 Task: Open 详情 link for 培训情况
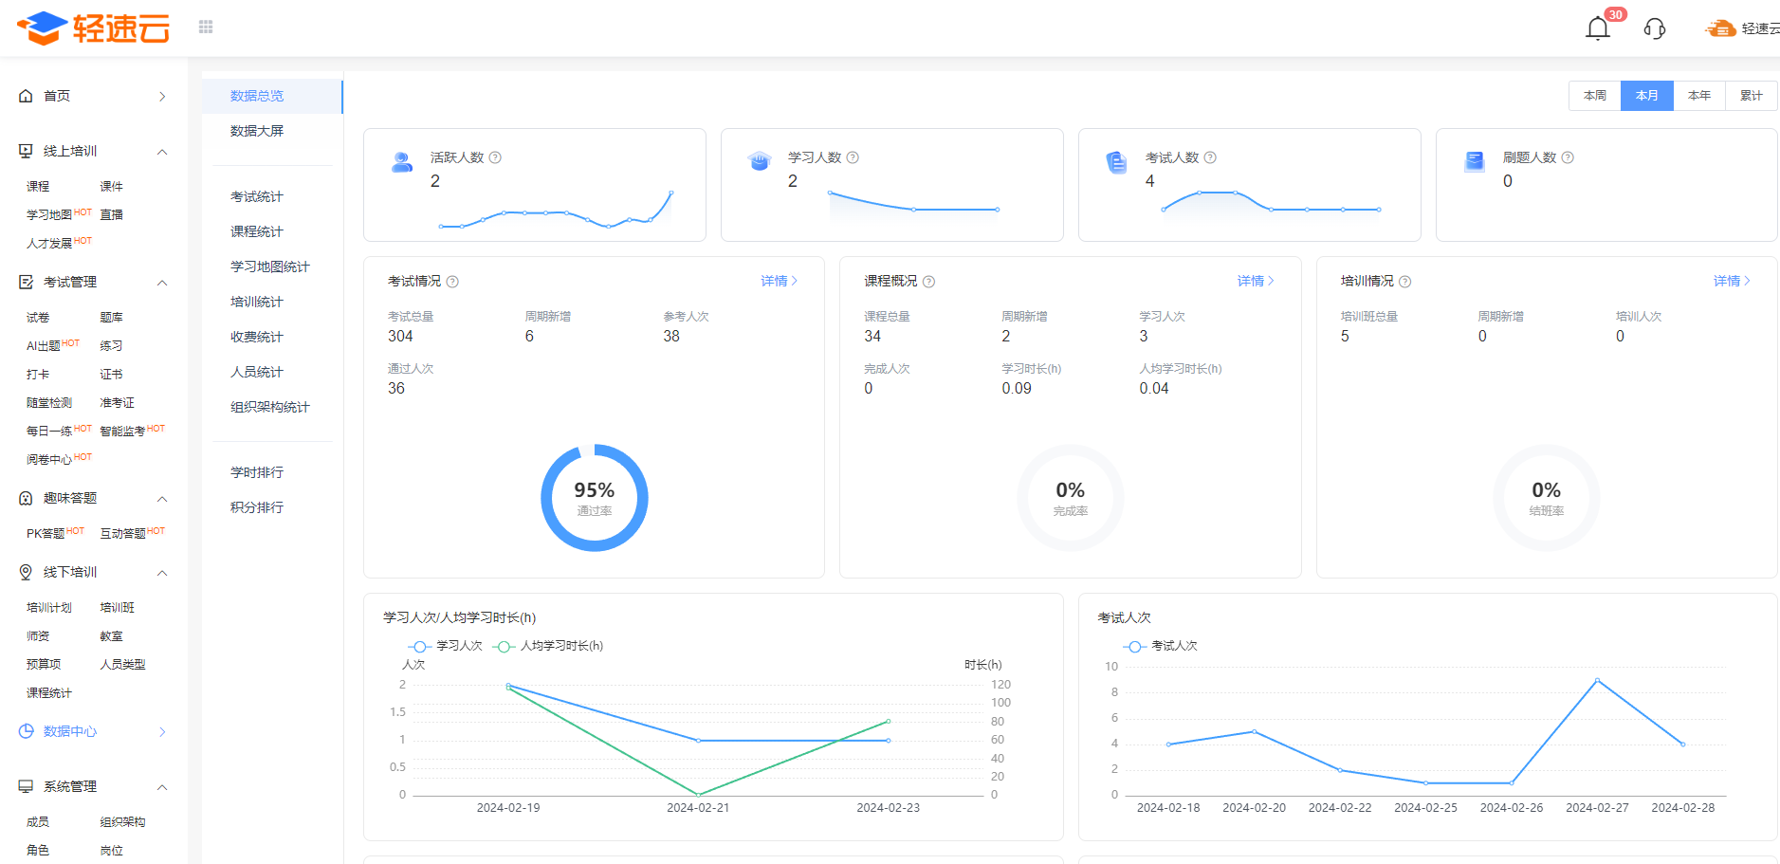coord(1731,281)
